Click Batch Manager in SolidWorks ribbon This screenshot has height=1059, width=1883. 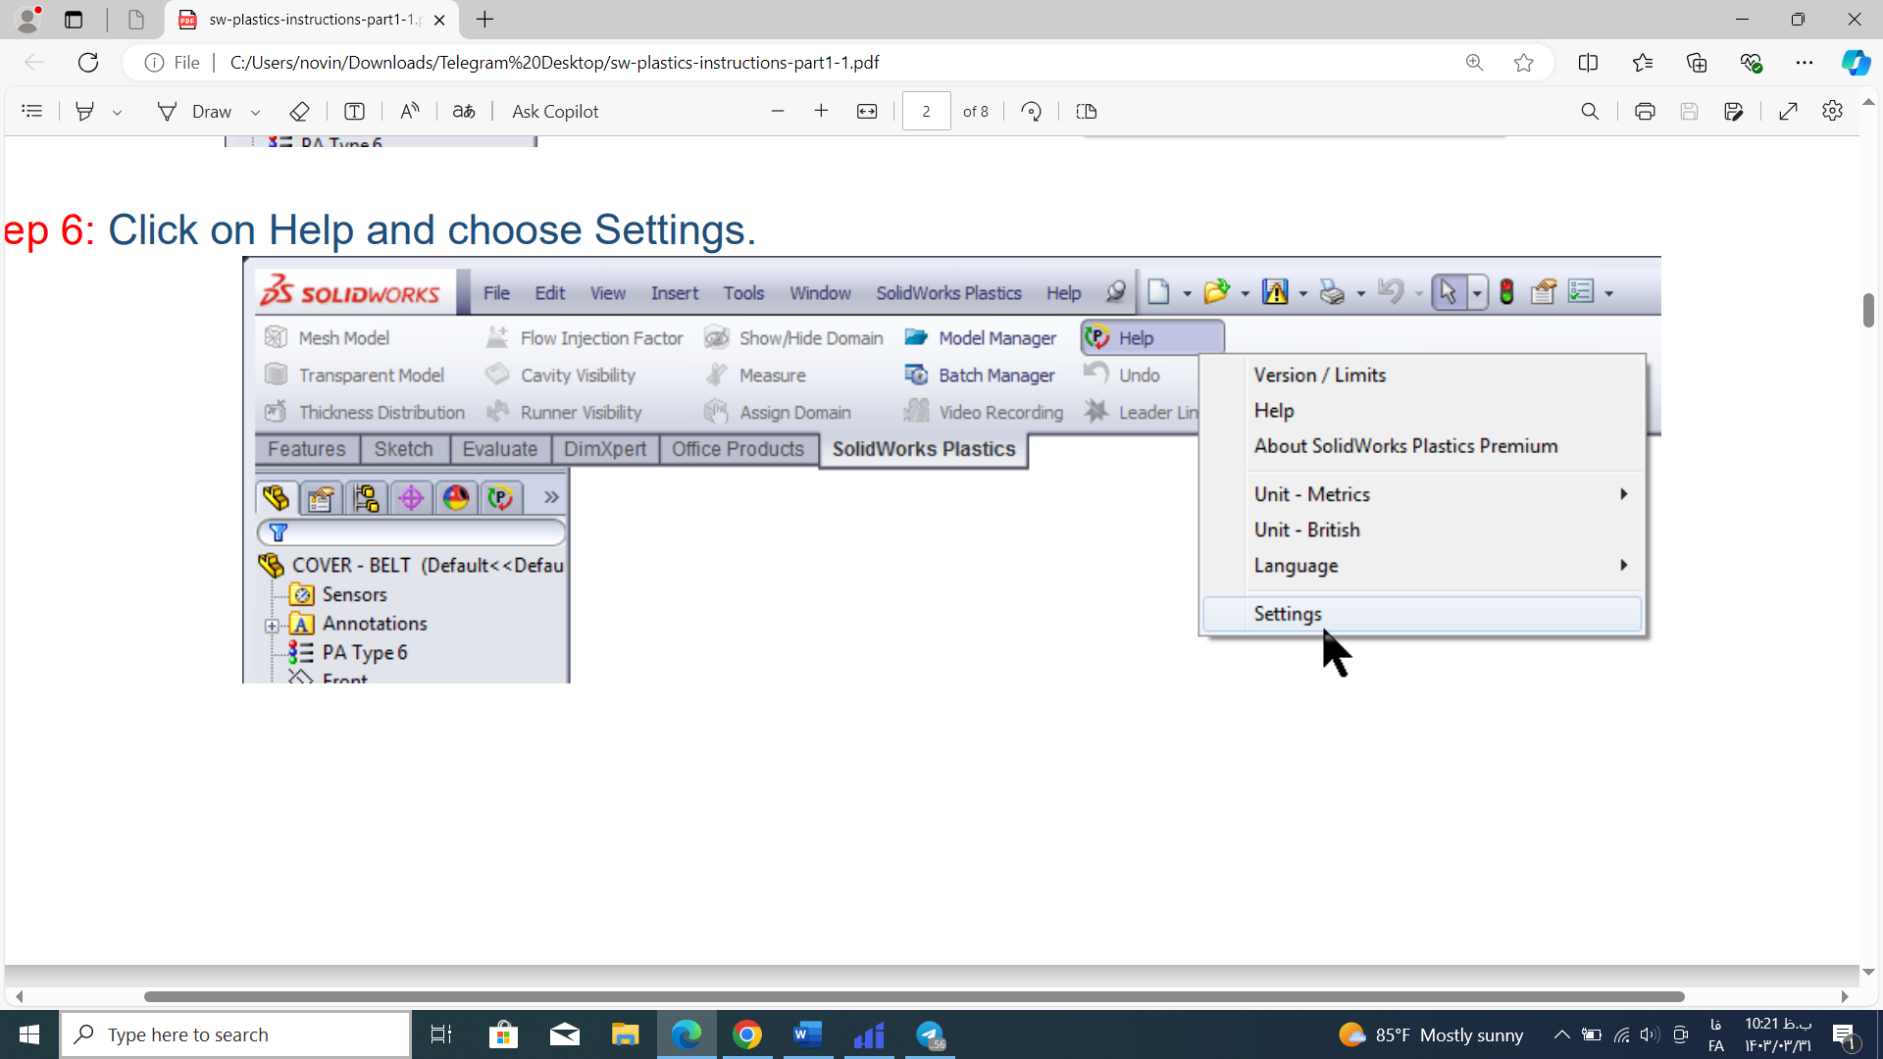coord(979,376)
